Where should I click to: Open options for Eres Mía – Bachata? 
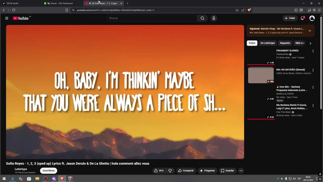pos(313,87)
